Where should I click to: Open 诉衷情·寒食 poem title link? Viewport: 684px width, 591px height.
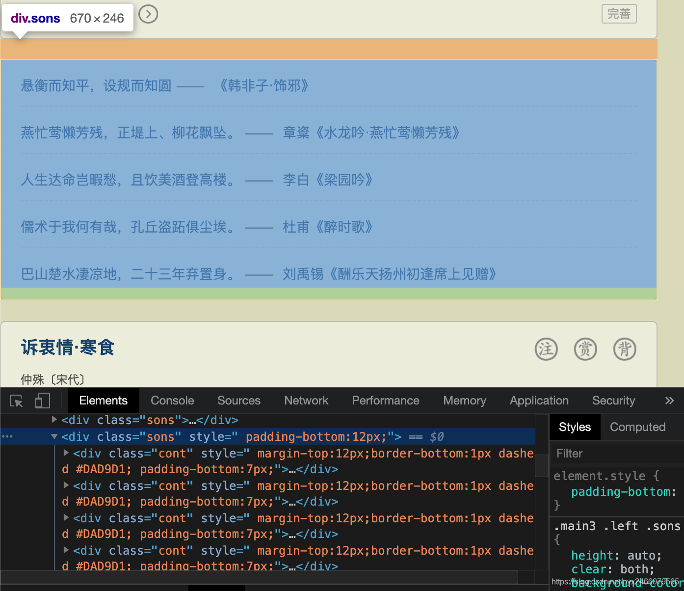click(68, 348)
